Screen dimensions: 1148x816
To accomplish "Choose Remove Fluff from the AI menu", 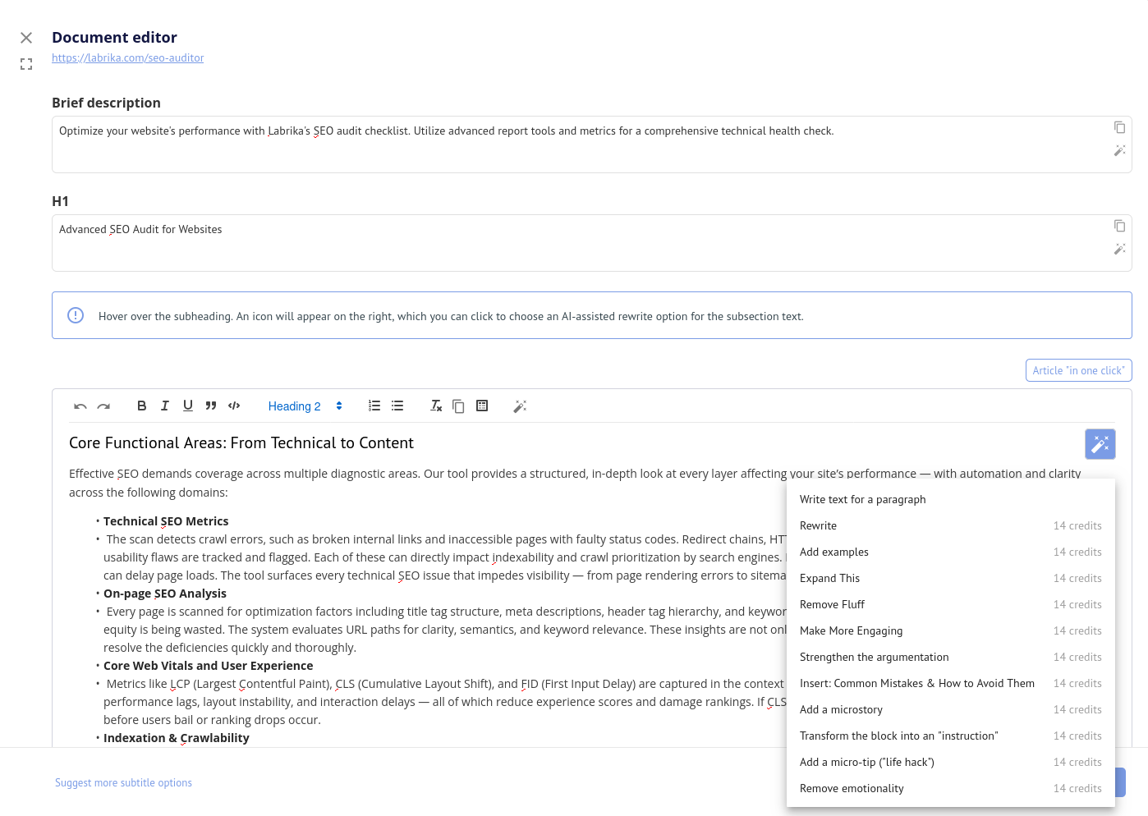I will pyautogui.click(x=832, y=605).
